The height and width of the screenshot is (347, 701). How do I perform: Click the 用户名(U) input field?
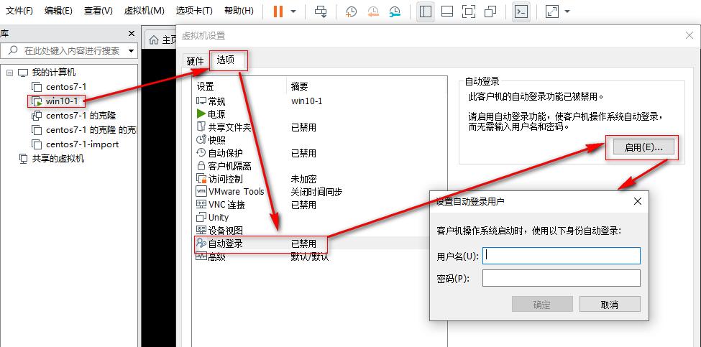pos(562,256)
